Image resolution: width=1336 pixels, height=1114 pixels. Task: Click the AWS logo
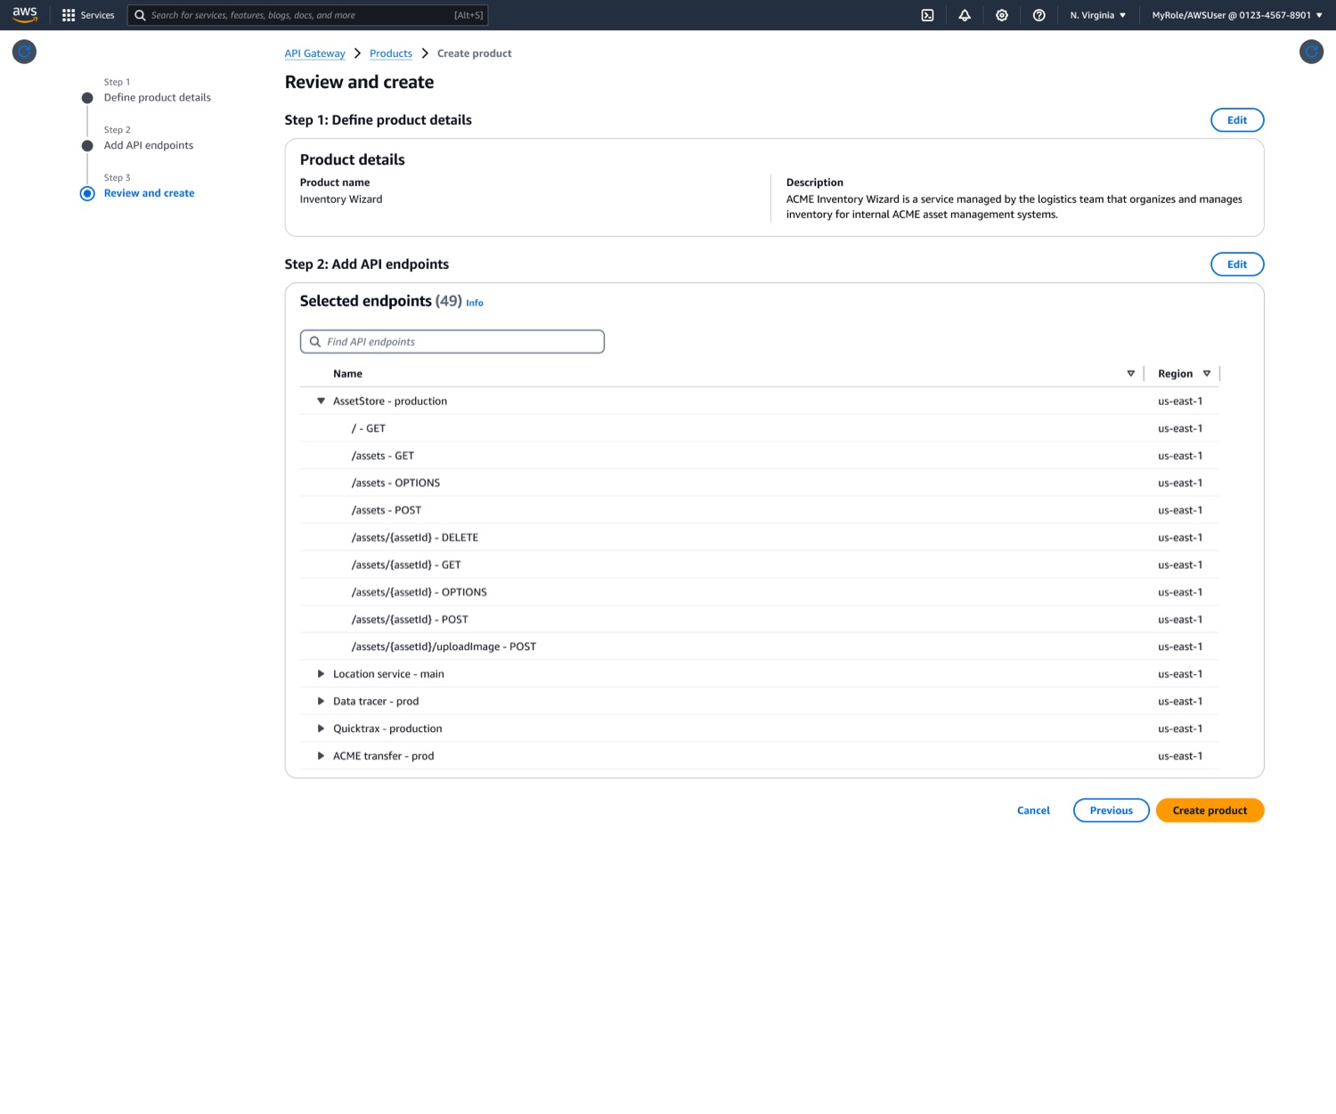(25, 14)
